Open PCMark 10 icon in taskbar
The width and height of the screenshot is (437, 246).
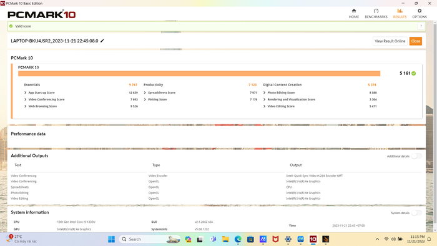point(313,239)
